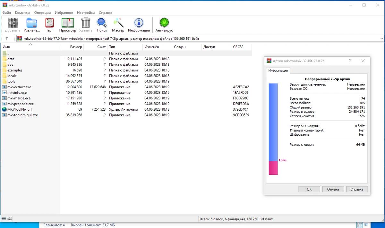Click the mkvmerge.exe file icon

tap(4, 98)
